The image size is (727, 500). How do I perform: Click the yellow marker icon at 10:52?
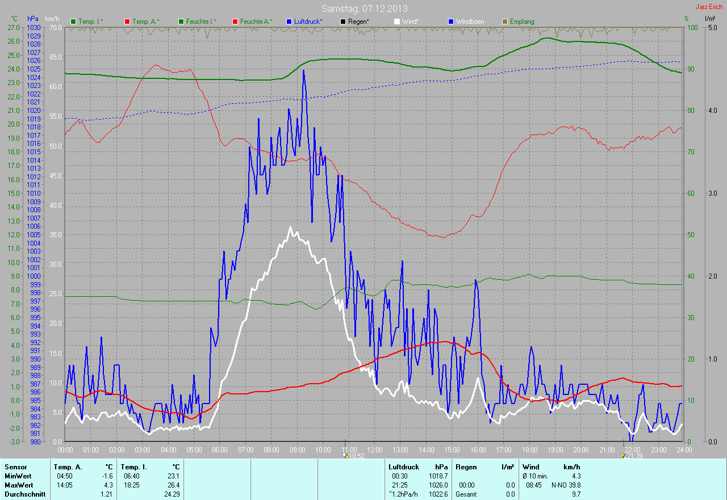345,456
